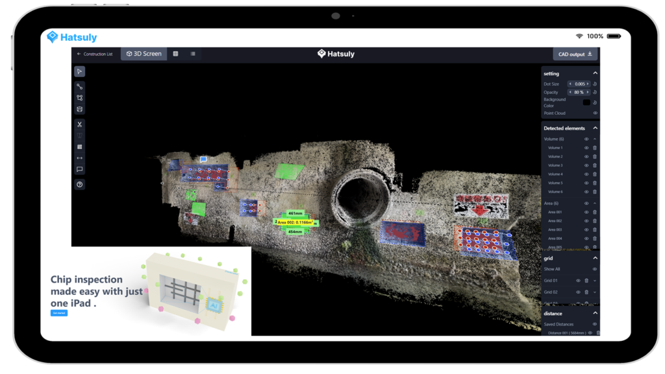Toggle Show All grids visibility
The image size is (665, 374).
(x=595, y=270)
